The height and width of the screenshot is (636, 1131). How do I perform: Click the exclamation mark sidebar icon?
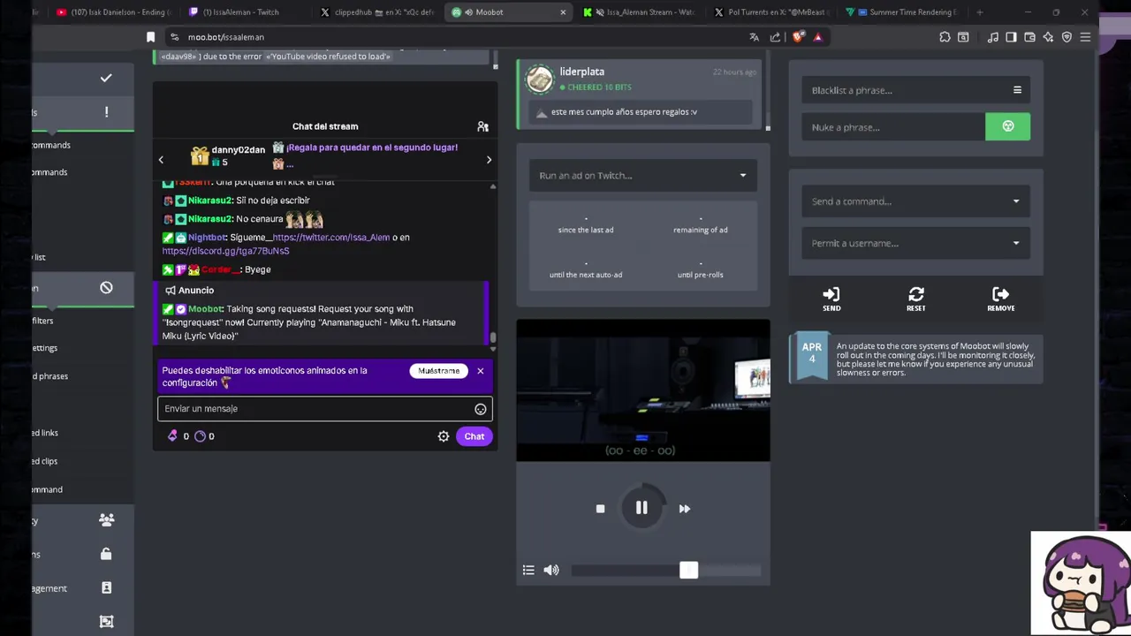[106, 112]
